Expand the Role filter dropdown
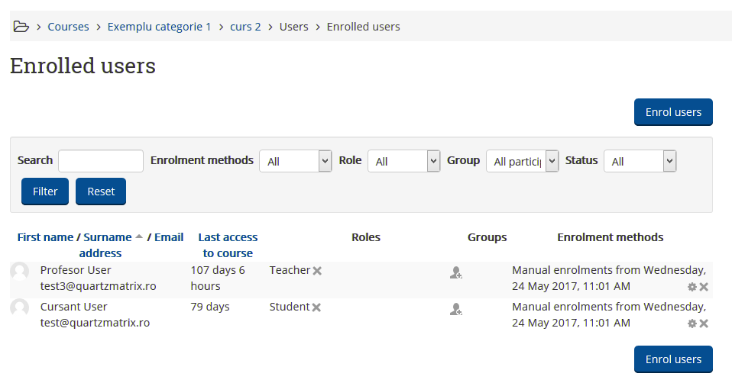Viewport: 732px width, 383px height. [x=403, y=161]
